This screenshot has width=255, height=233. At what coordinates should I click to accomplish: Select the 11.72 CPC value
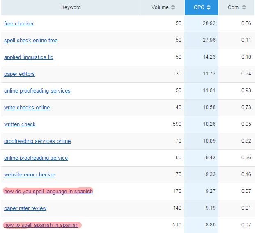coord(209,74)
